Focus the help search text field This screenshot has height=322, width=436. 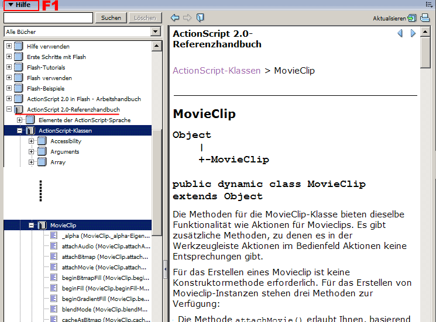click(48, 18)
